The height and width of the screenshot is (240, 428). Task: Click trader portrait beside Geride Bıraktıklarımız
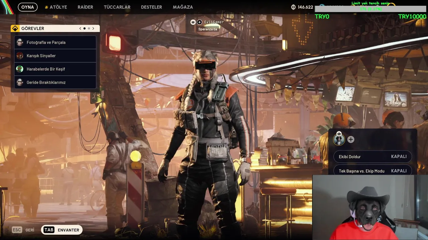click(x=20, y=82)
